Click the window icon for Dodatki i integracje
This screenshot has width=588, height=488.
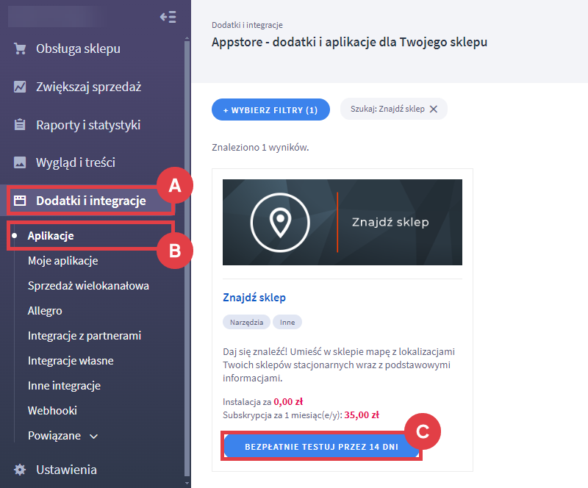click(x=20, y=201)
